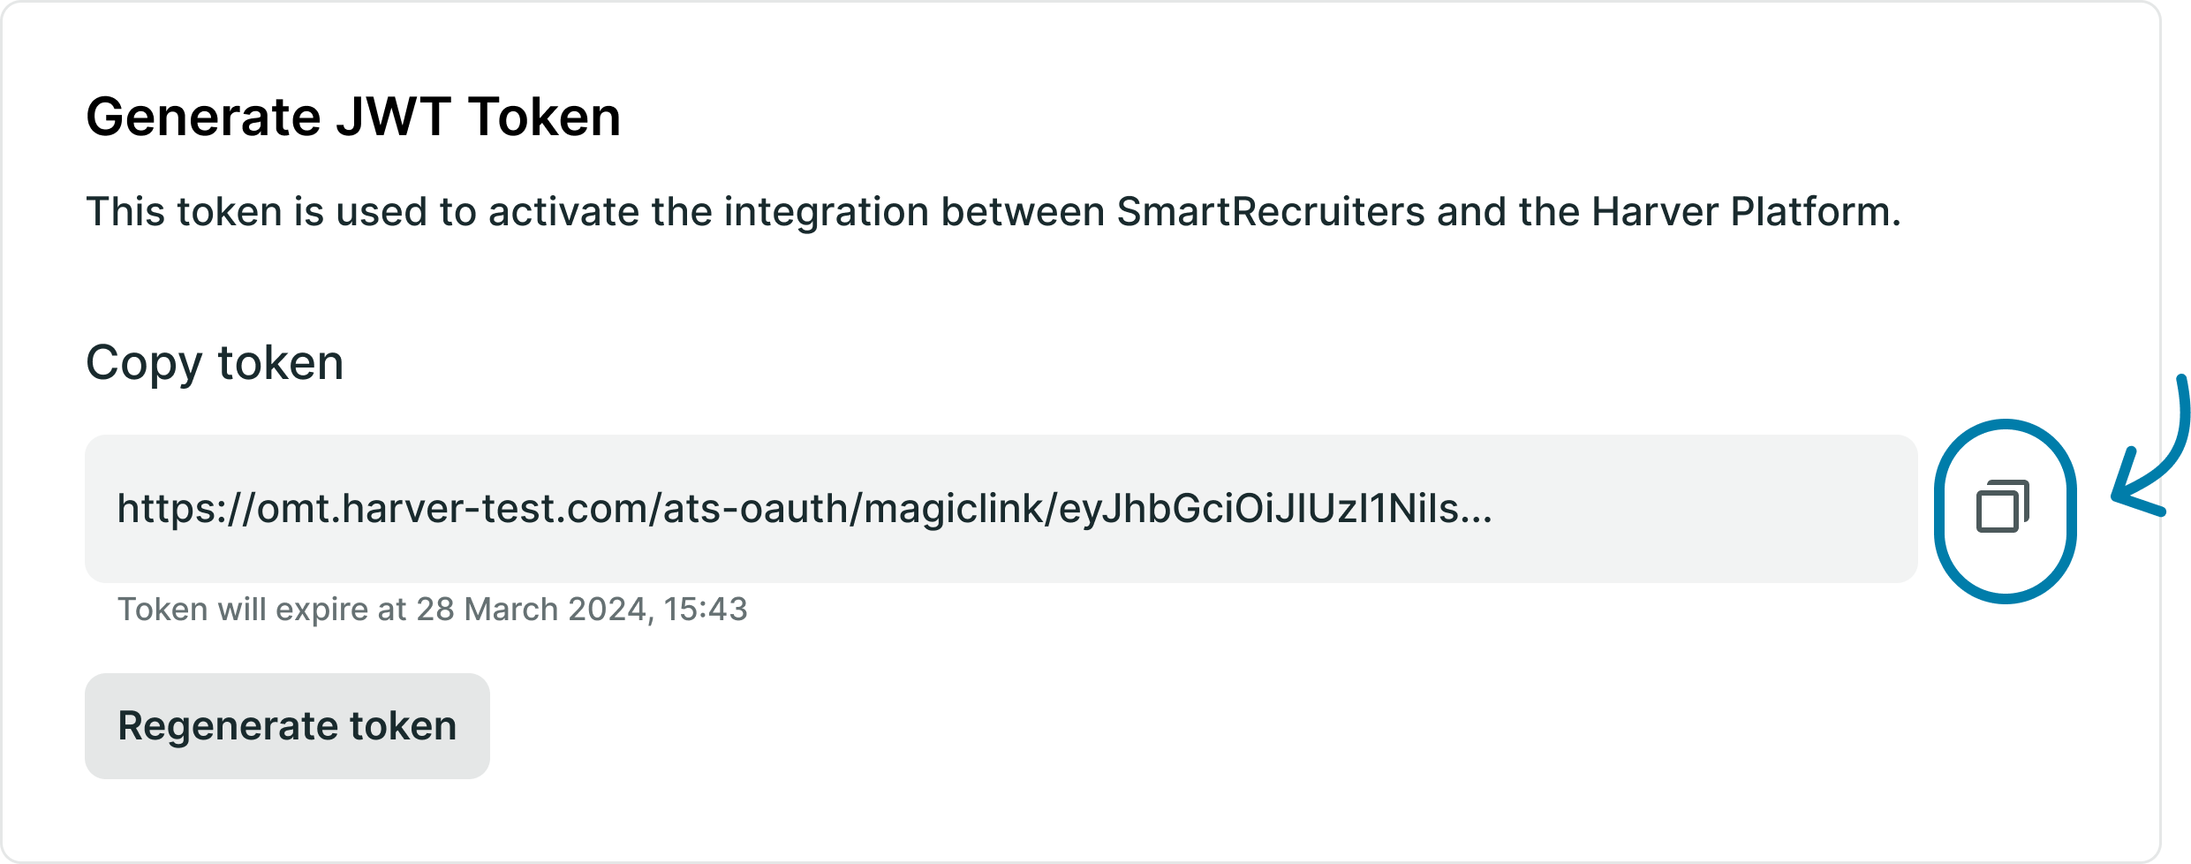Image resolution: width=2191 pixels, height=864 pixels.
Task: Click the 28 March 2024 expiry date
Action: point(534,610)
